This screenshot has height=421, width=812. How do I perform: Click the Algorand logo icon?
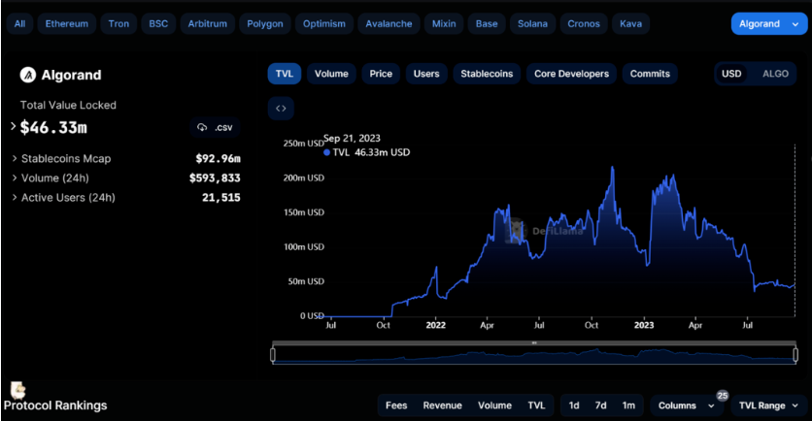pyautogui.click(x=27, y=75)
